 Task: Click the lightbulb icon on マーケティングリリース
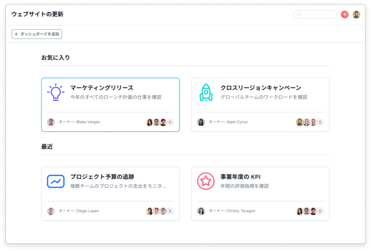pos(55,92)
